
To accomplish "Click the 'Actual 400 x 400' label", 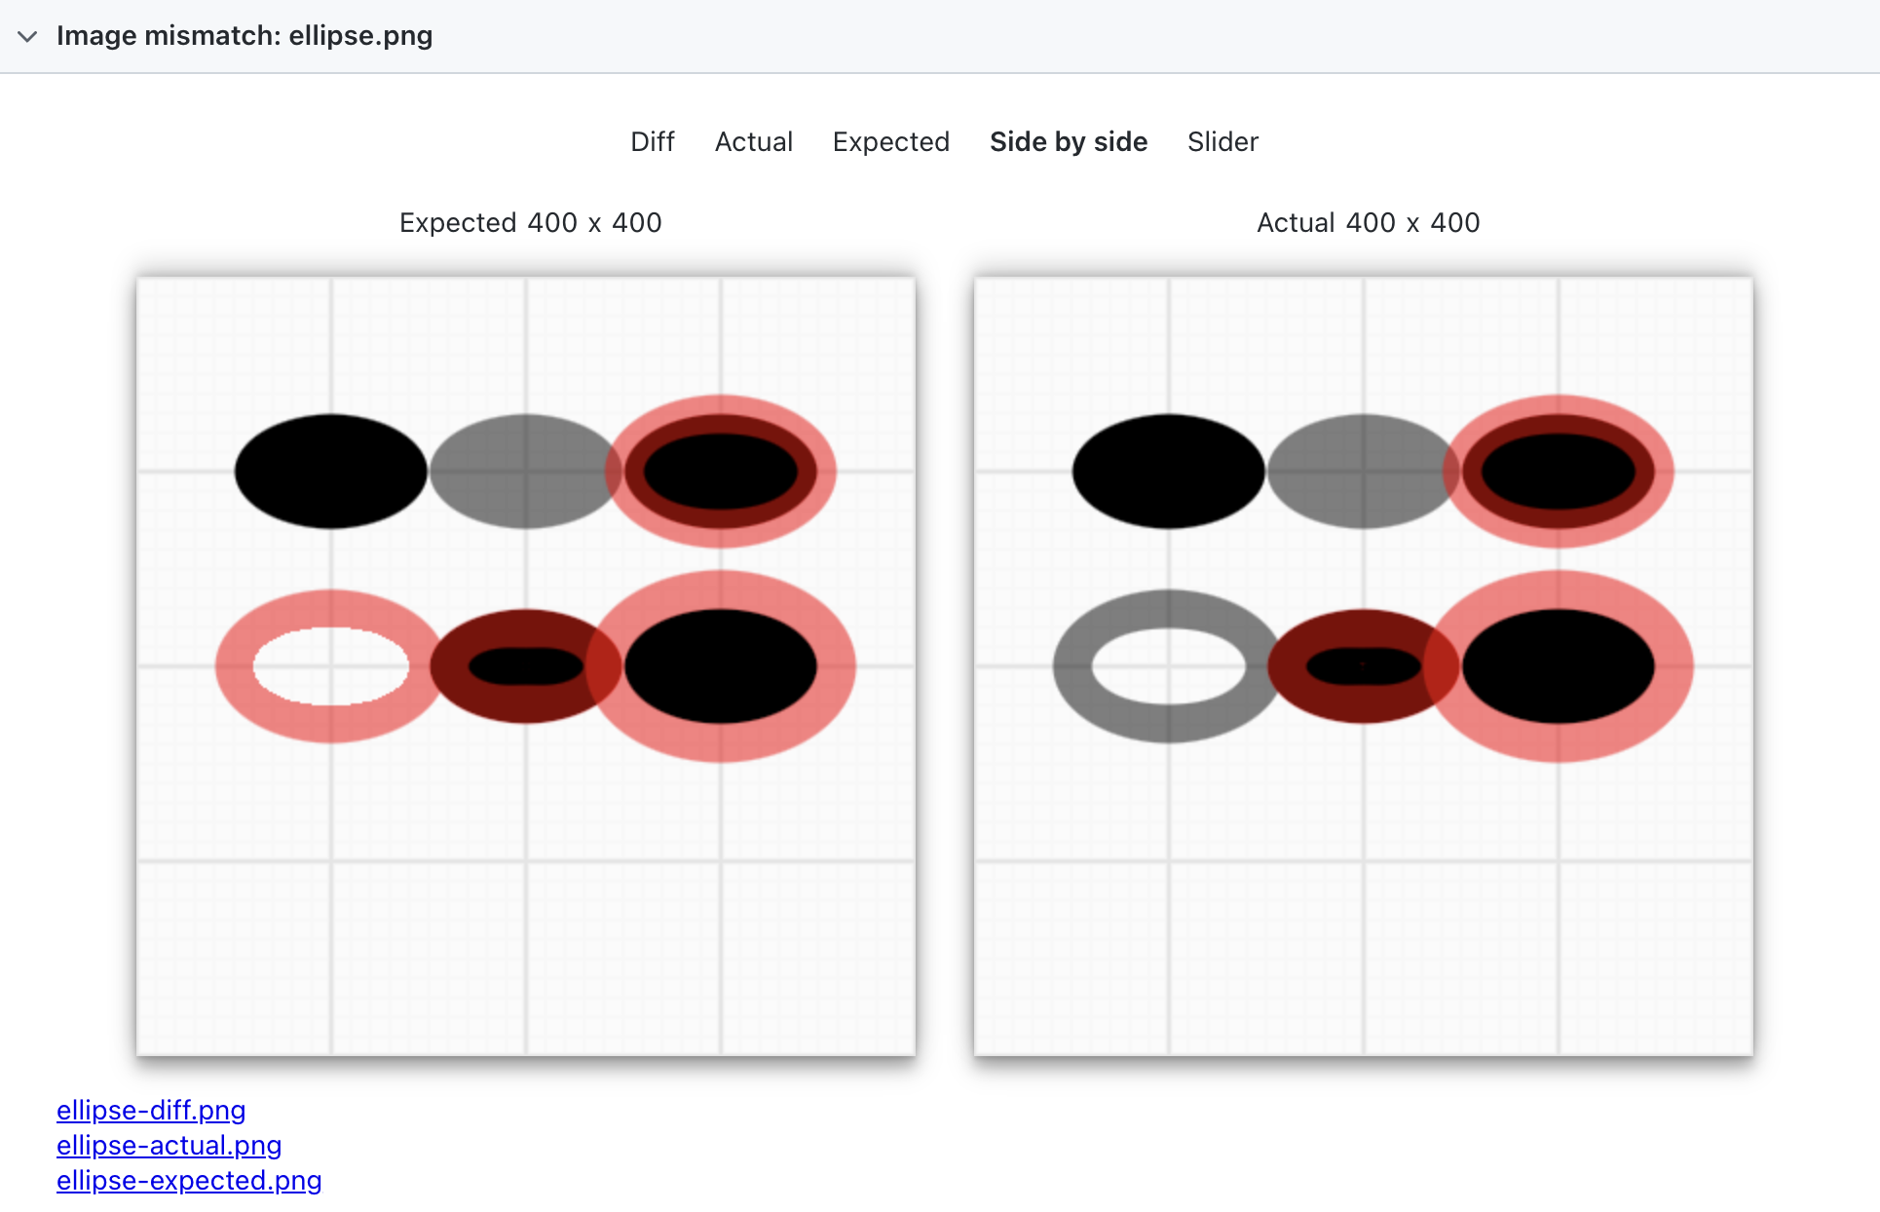I will coord(1368,223).
